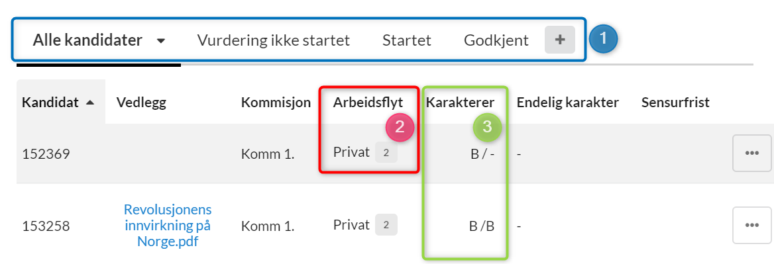Image resolution: width=774 pixels, height=264 pixels.
Task: Sort by the Sensurfrist column header
Action: (675, 103)
